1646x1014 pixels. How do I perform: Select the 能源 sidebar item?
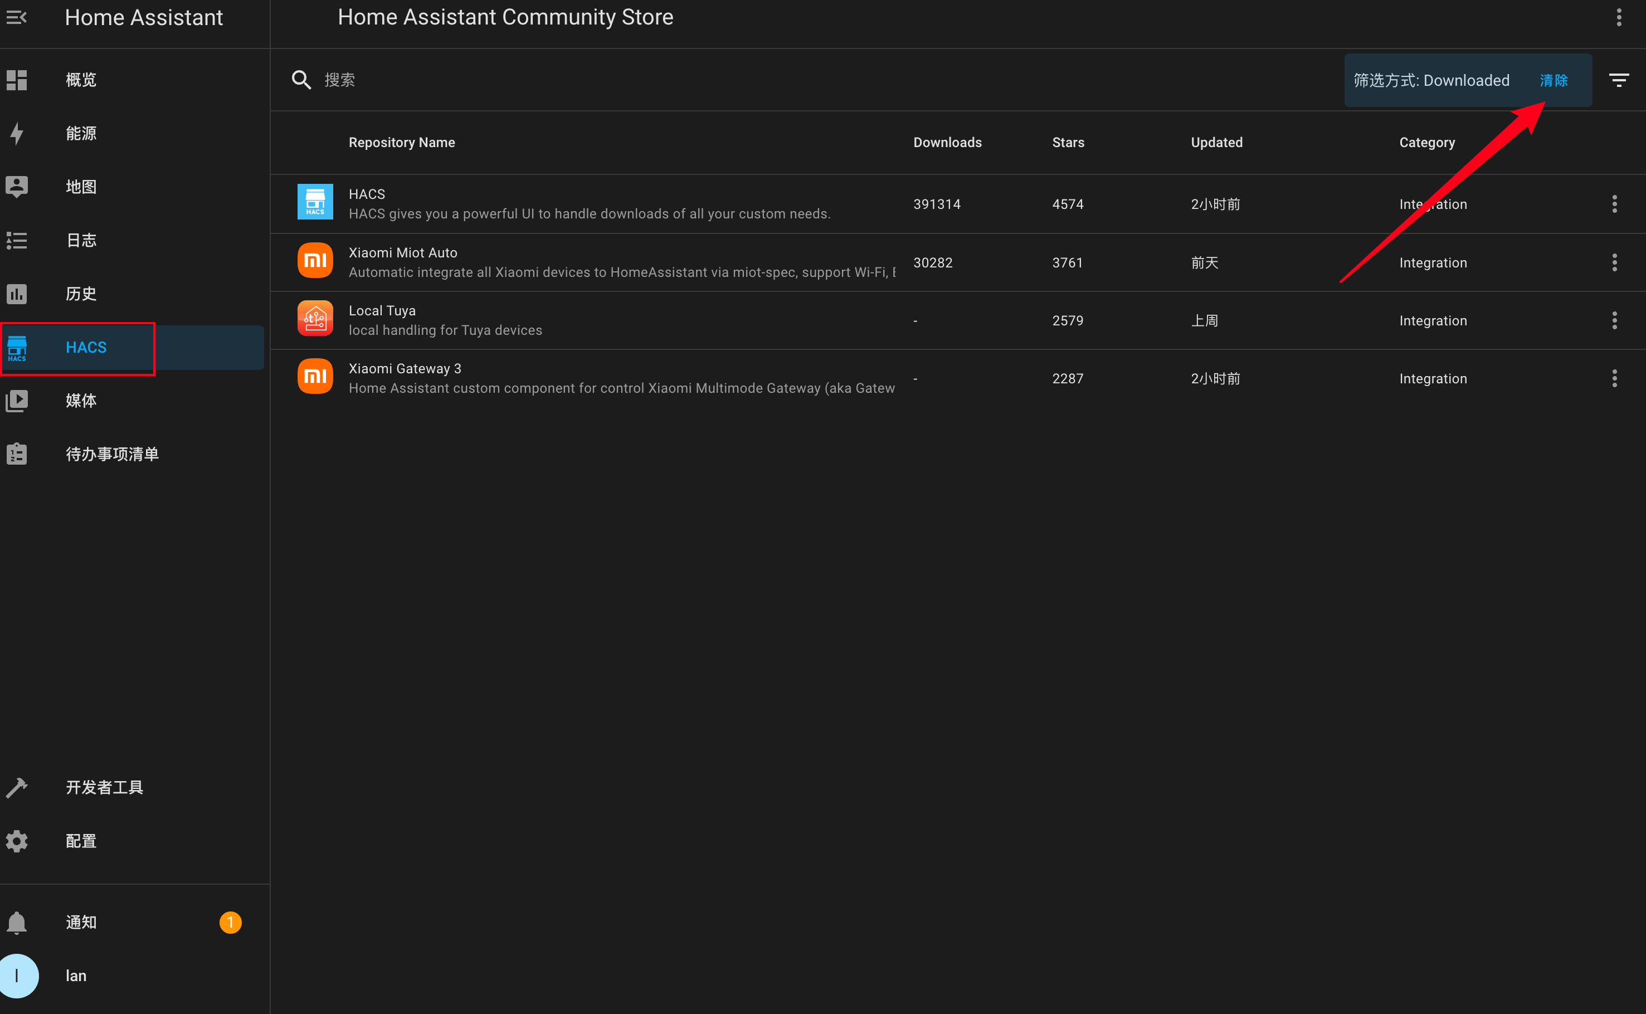(132, 134)
